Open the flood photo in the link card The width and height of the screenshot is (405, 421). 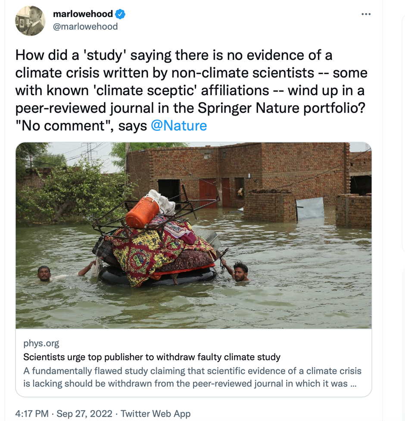(x=193, y=235)
